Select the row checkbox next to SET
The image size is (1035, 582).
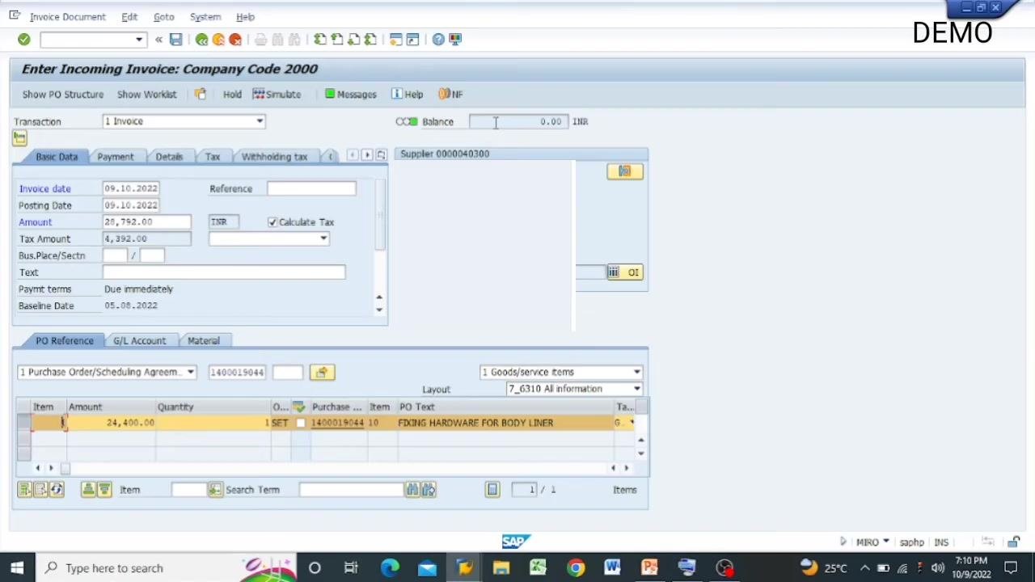(301, 423)
